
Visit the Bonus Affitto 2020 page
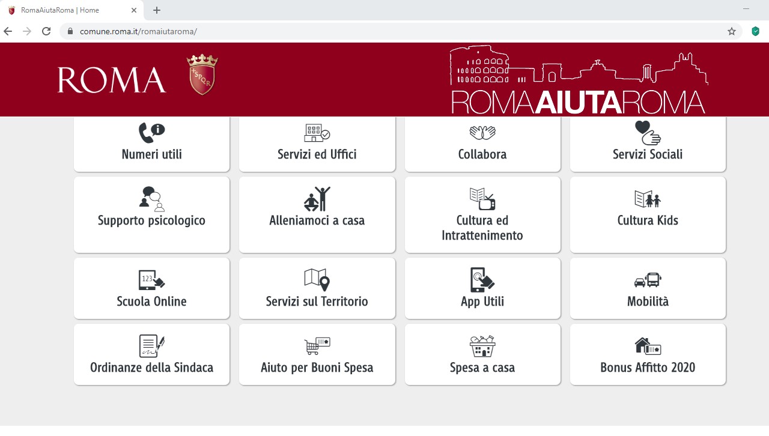(648, 354)
